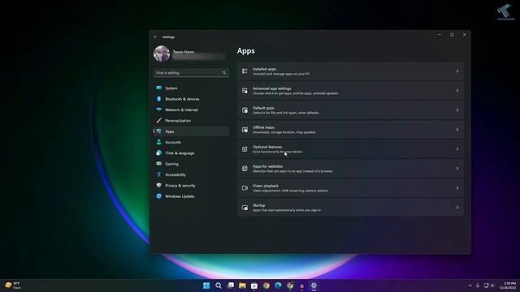The image size is (520, 292).
Task: Open Windows Update settings
Action: tap(192, 196)
